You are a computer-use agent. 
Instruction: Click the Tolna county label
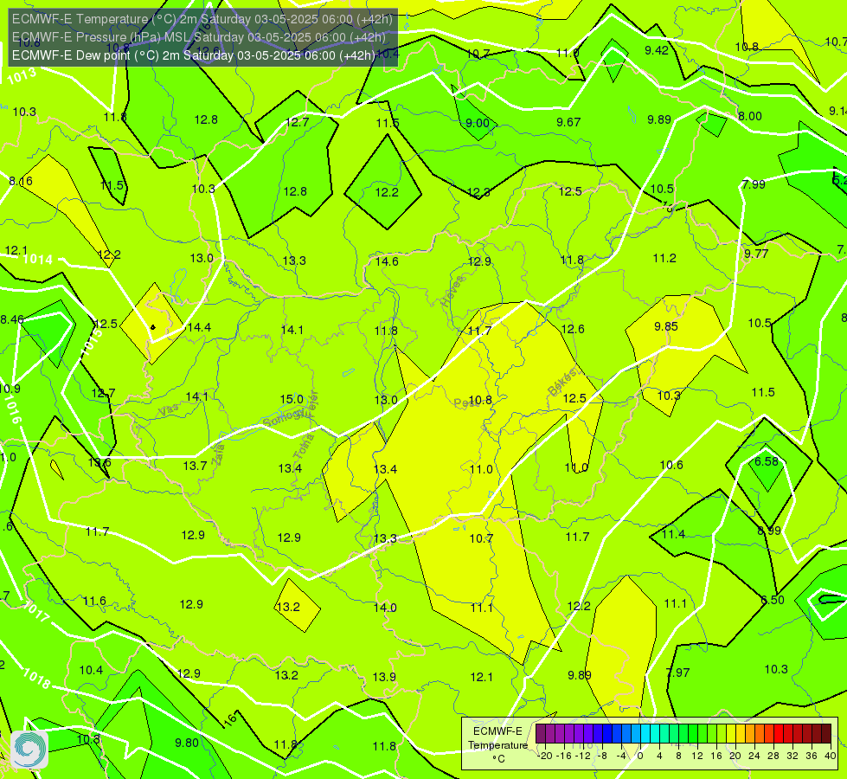click(x=304, y=447)
